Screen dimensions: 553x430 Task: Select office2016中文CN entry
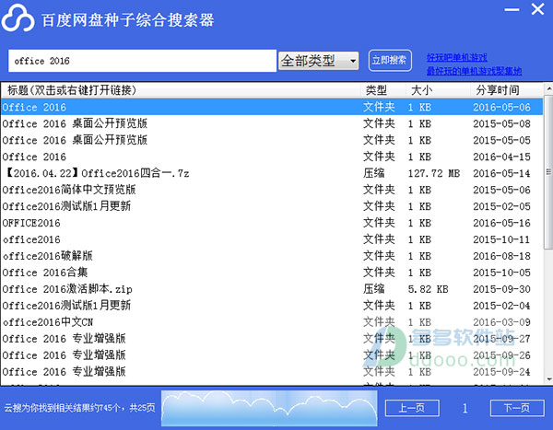[272, 322]
